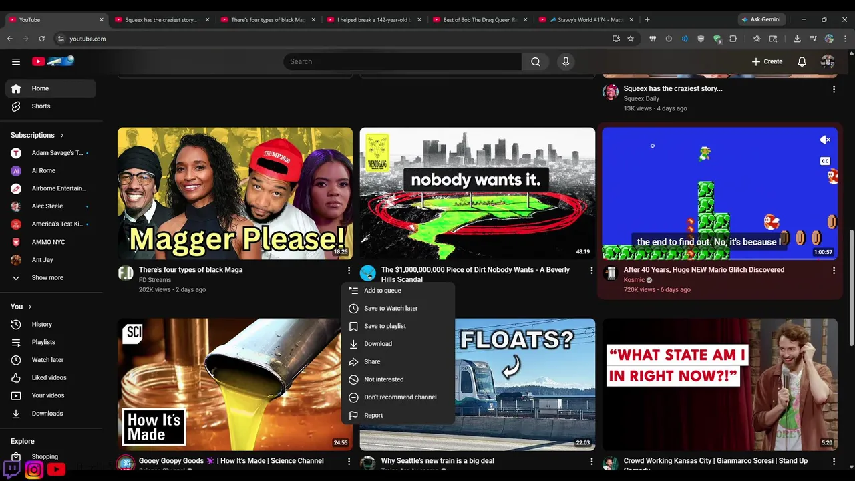Screen dimensions: 855x481
Task: Choose Save to playlist in the menu
Action: coord(398,326)
